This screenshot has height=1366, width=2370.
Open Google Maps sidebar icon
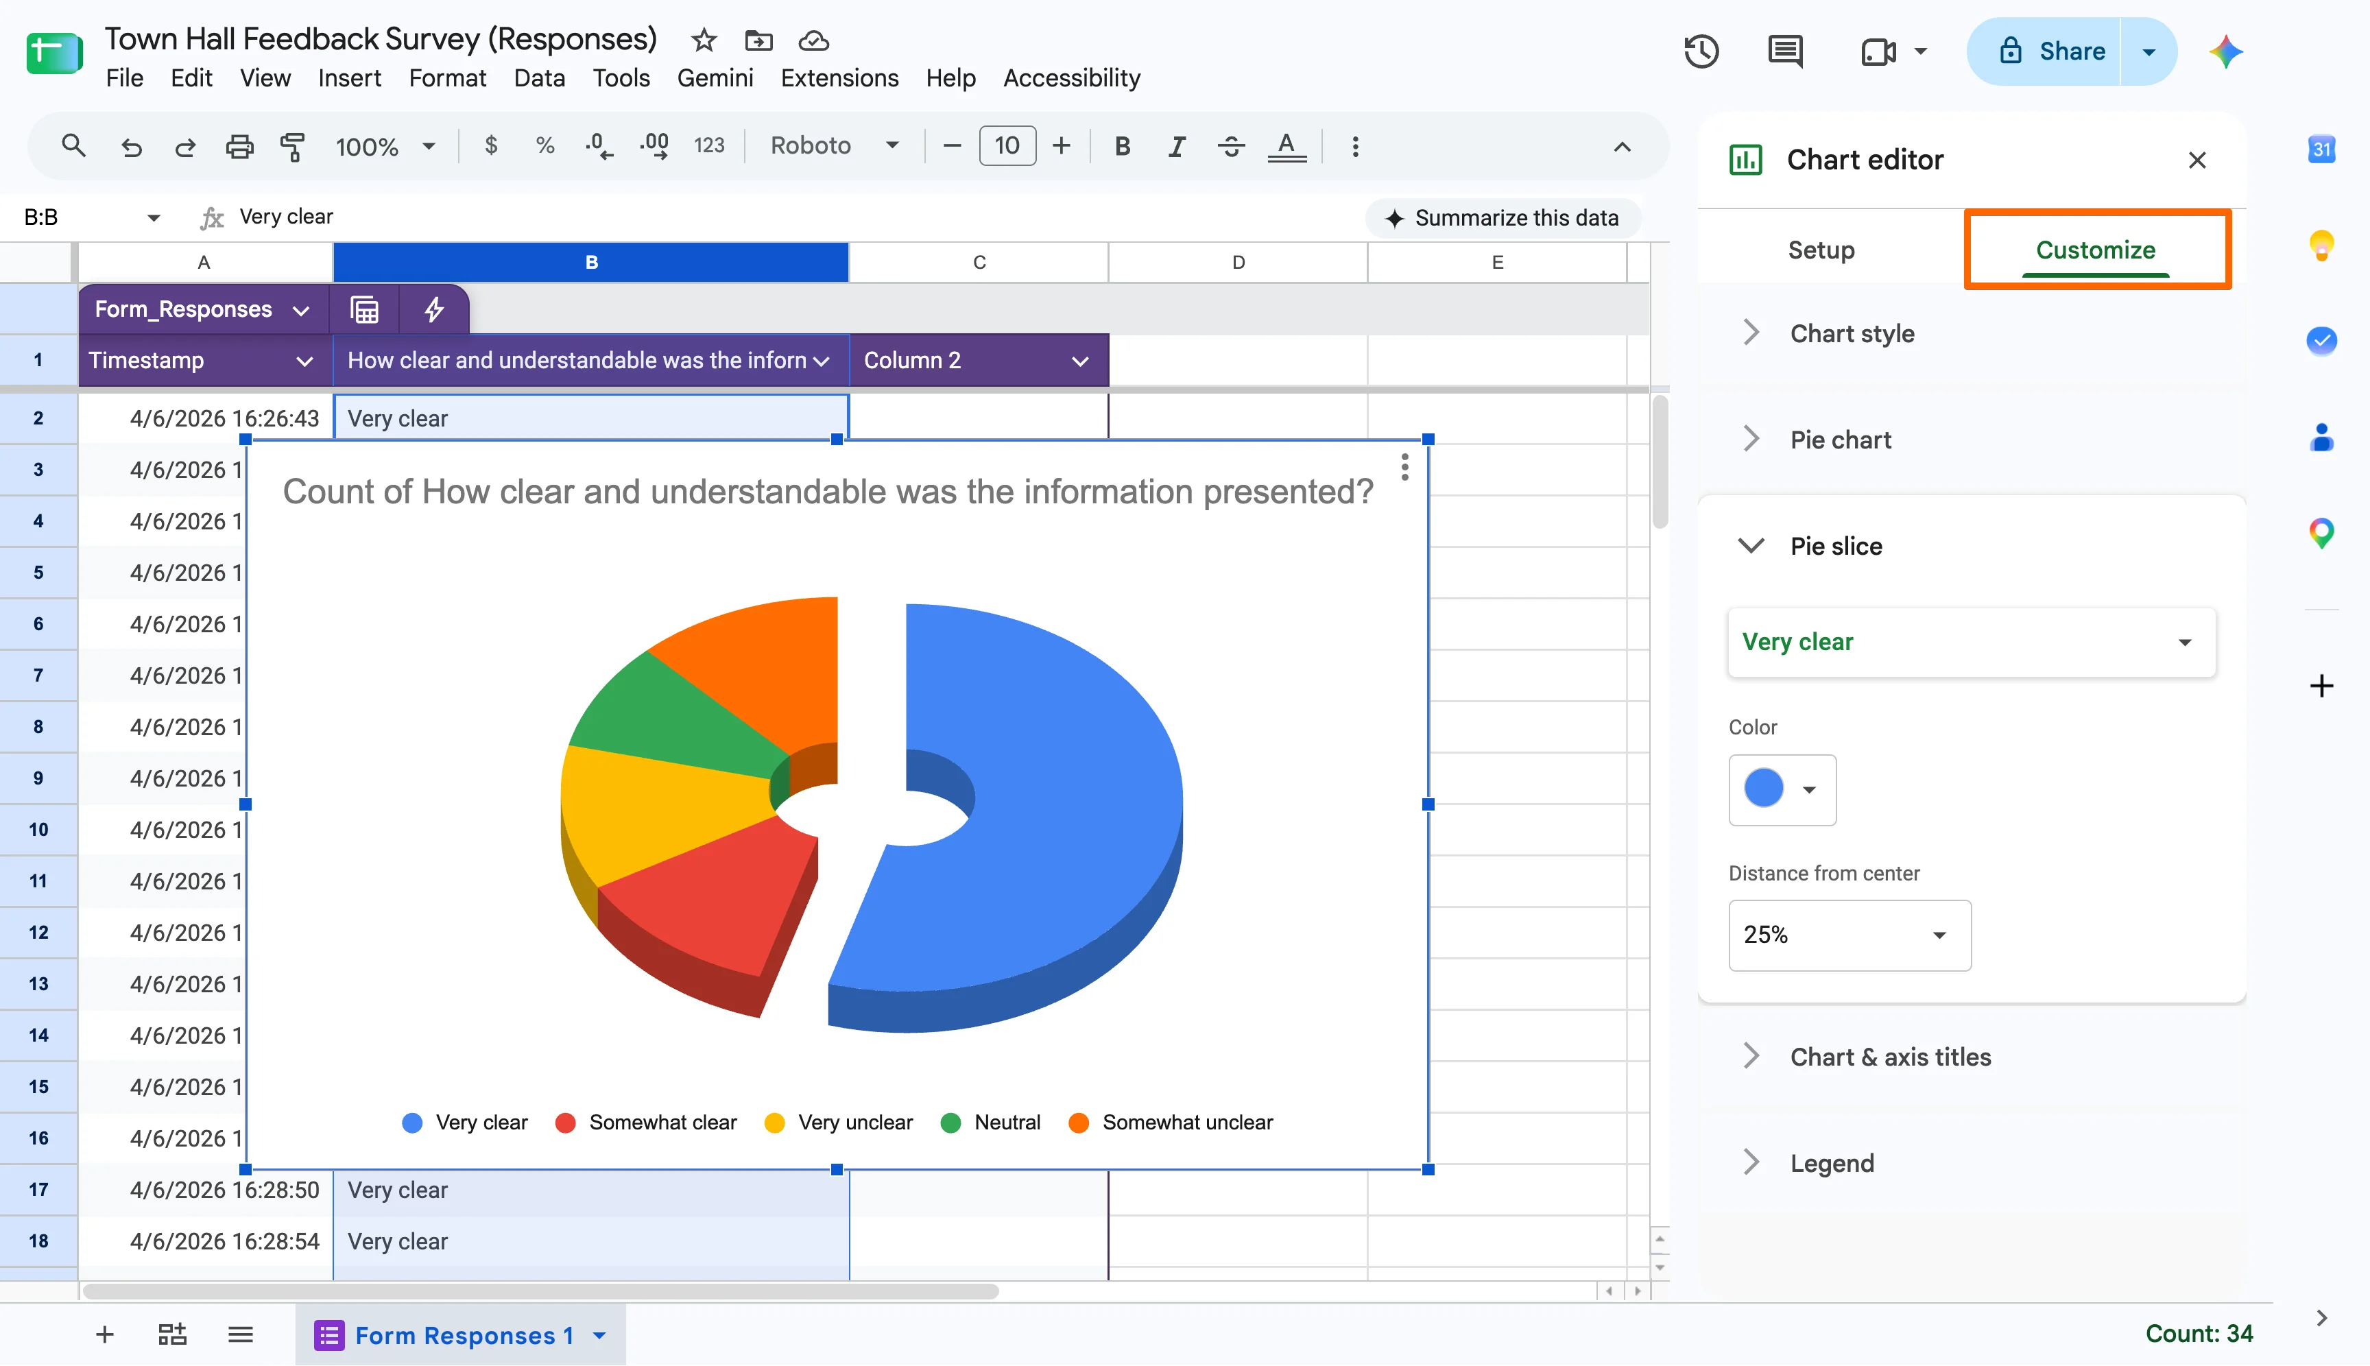(x=2321, y=533)
